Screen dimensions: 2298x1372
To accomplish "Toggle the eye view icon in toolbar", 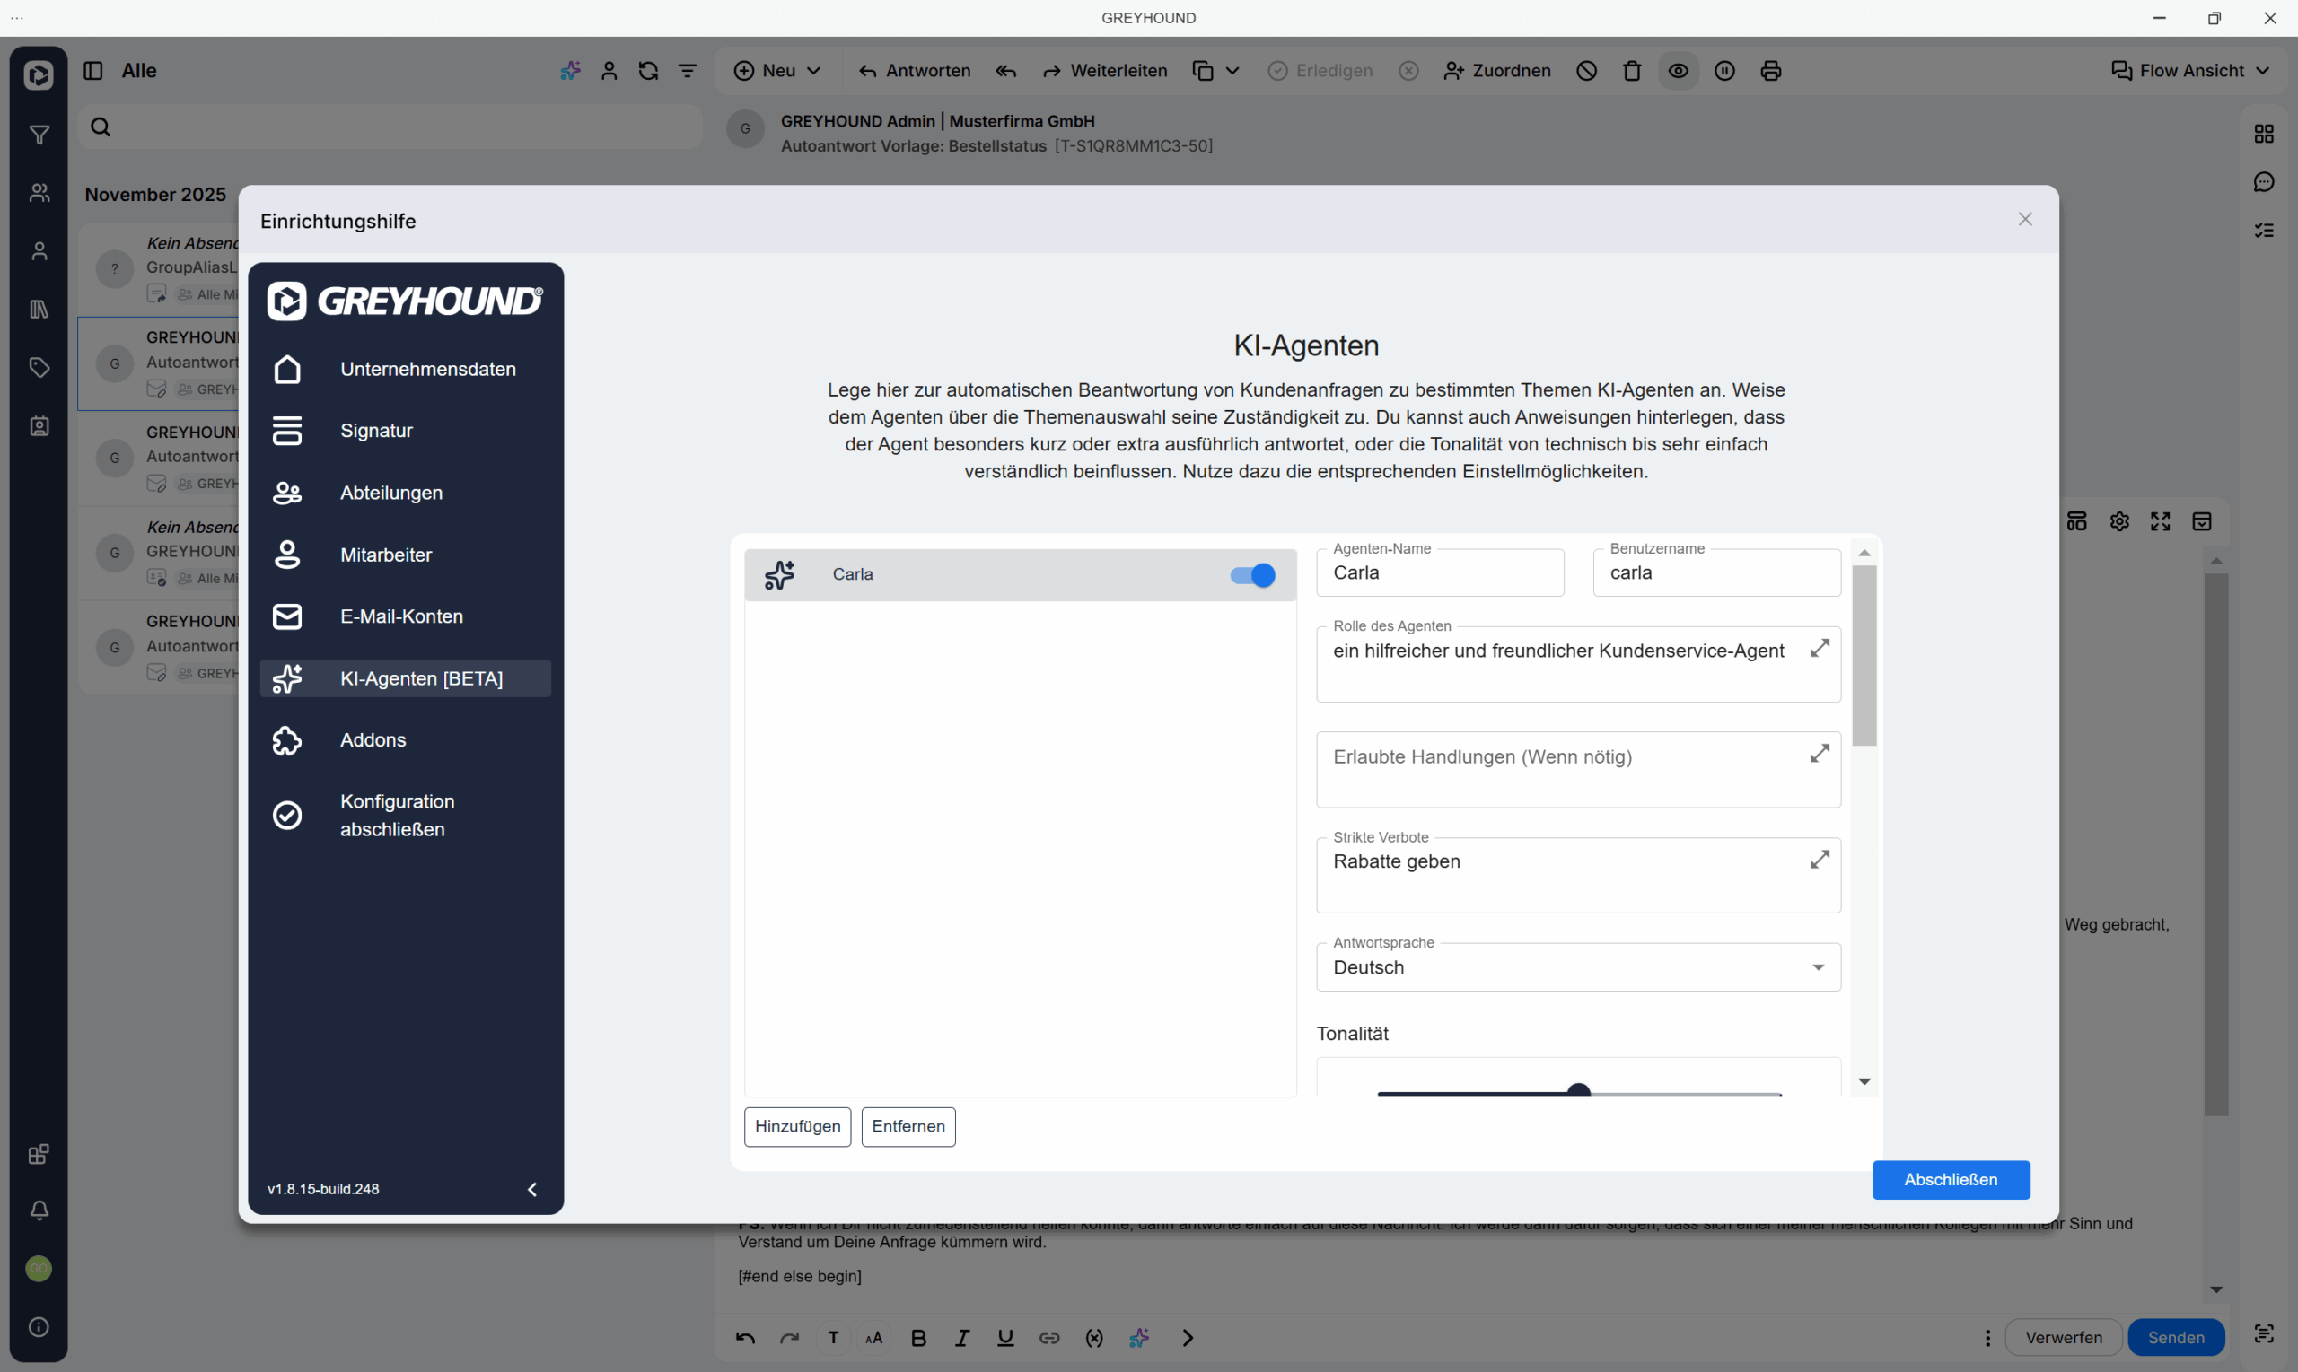I will tap(1678, 71).
